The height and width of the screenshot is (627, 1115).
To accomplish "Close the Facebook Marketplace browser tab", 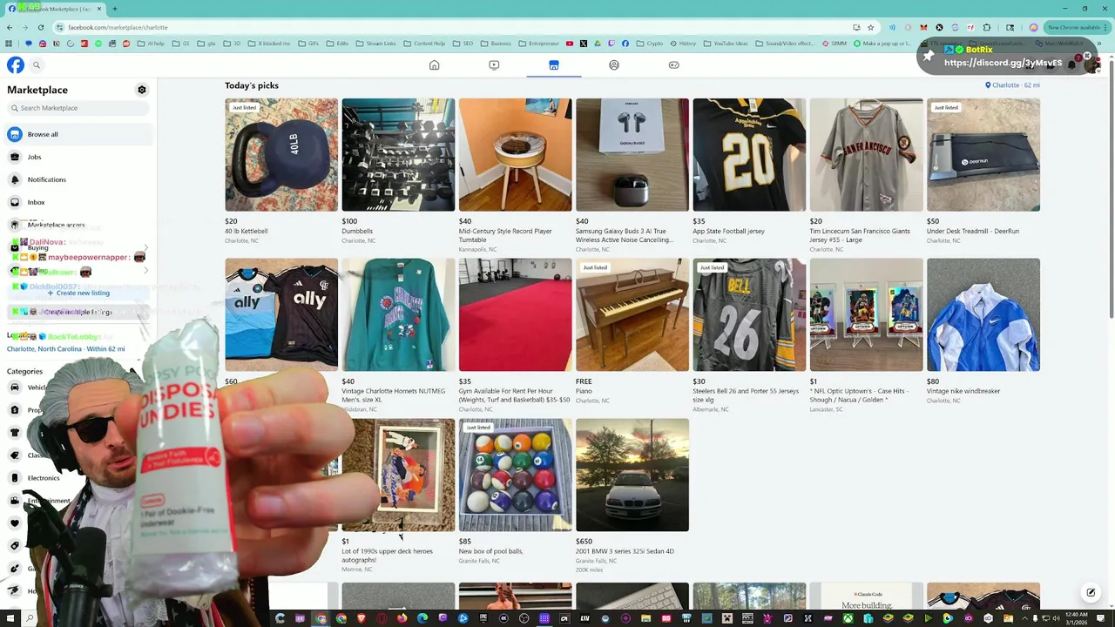I will [x=98, y=9].
